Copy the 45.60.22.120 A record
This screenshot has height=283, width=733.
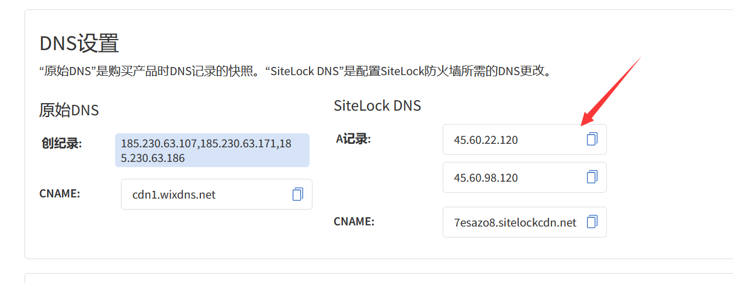pos(592,139)
